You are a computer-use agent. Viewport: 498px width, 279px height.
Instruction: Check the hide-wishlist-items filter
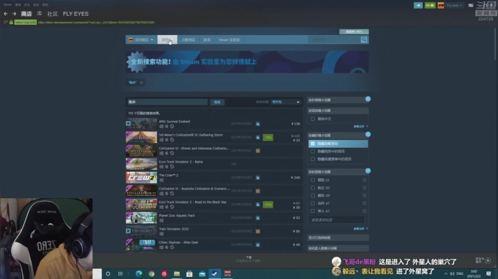(313, 159)
